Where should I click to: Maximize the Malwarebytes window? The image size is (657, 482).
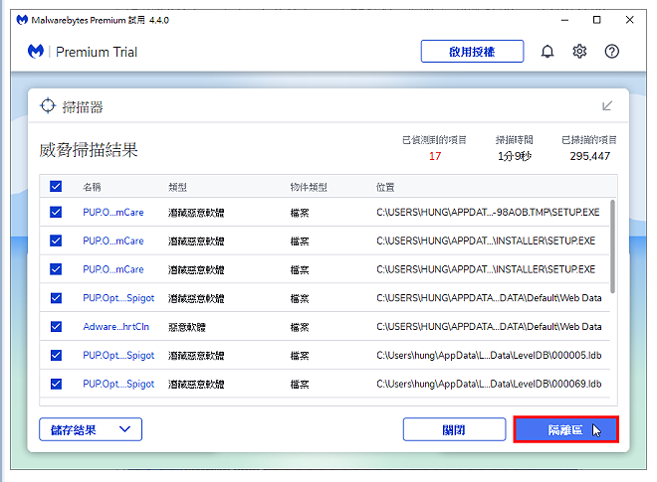(x=596, y=20)
